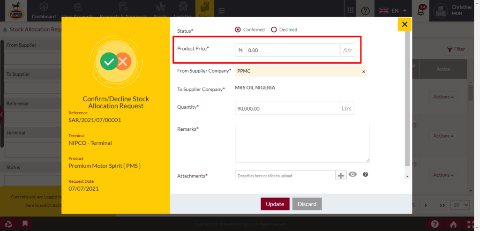Select the Confirmed status radio
Image resolution: width=480 pixels, height=231 pixels.
[x=238, y=30]
